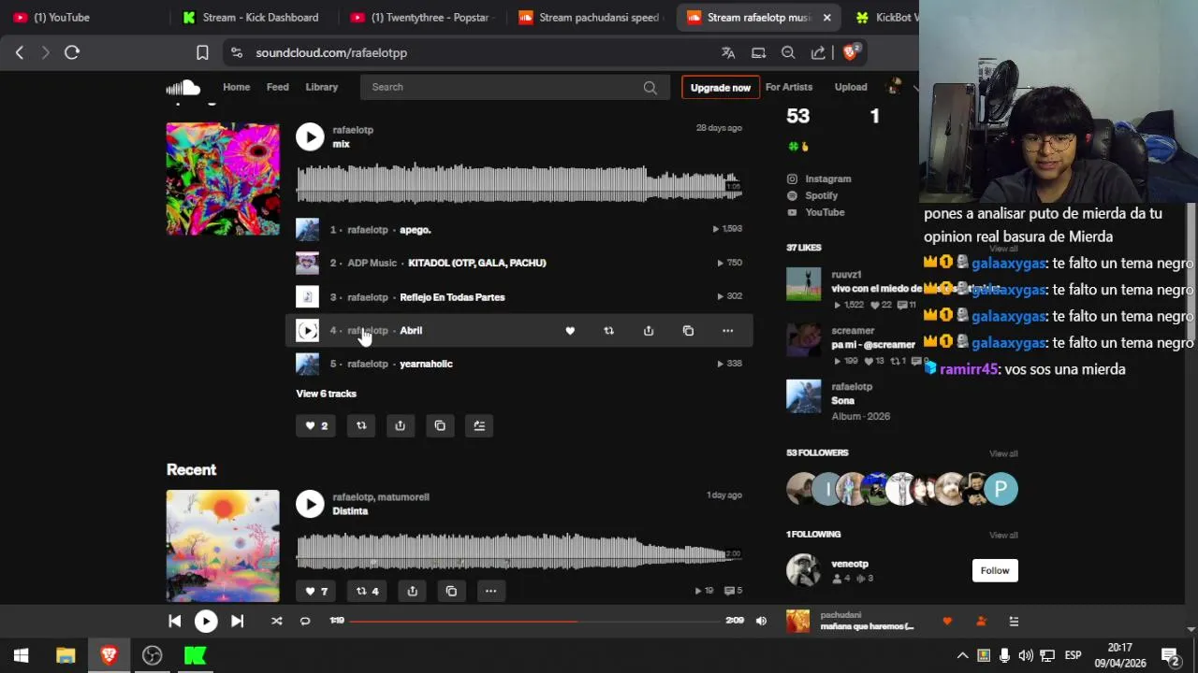
Task: Open File Explorer from taskbar
Action: pos(66,655)
